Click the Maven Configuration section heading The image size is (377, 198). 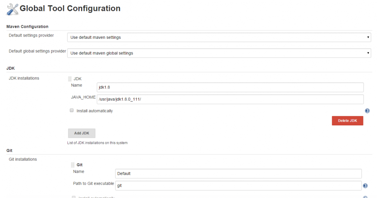click(28, 26)
